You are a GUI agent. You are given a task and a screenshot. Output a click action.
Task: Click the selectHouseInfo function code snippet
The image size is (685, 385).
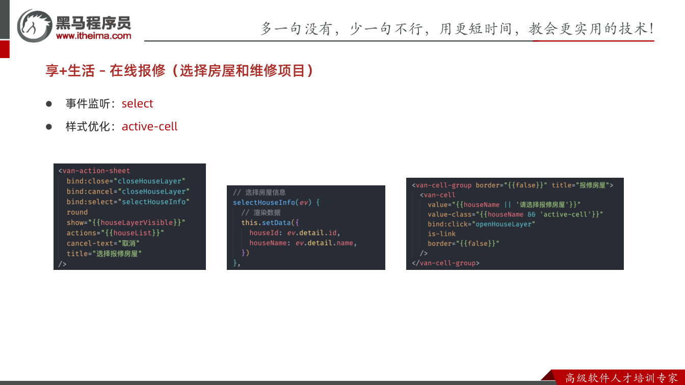coord(306,228)
